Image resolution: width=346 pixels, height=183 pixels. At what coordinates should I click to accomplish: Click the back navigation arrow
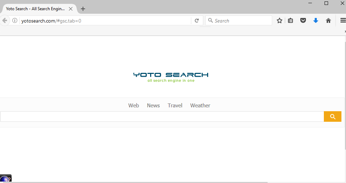(x=5, y=21)
